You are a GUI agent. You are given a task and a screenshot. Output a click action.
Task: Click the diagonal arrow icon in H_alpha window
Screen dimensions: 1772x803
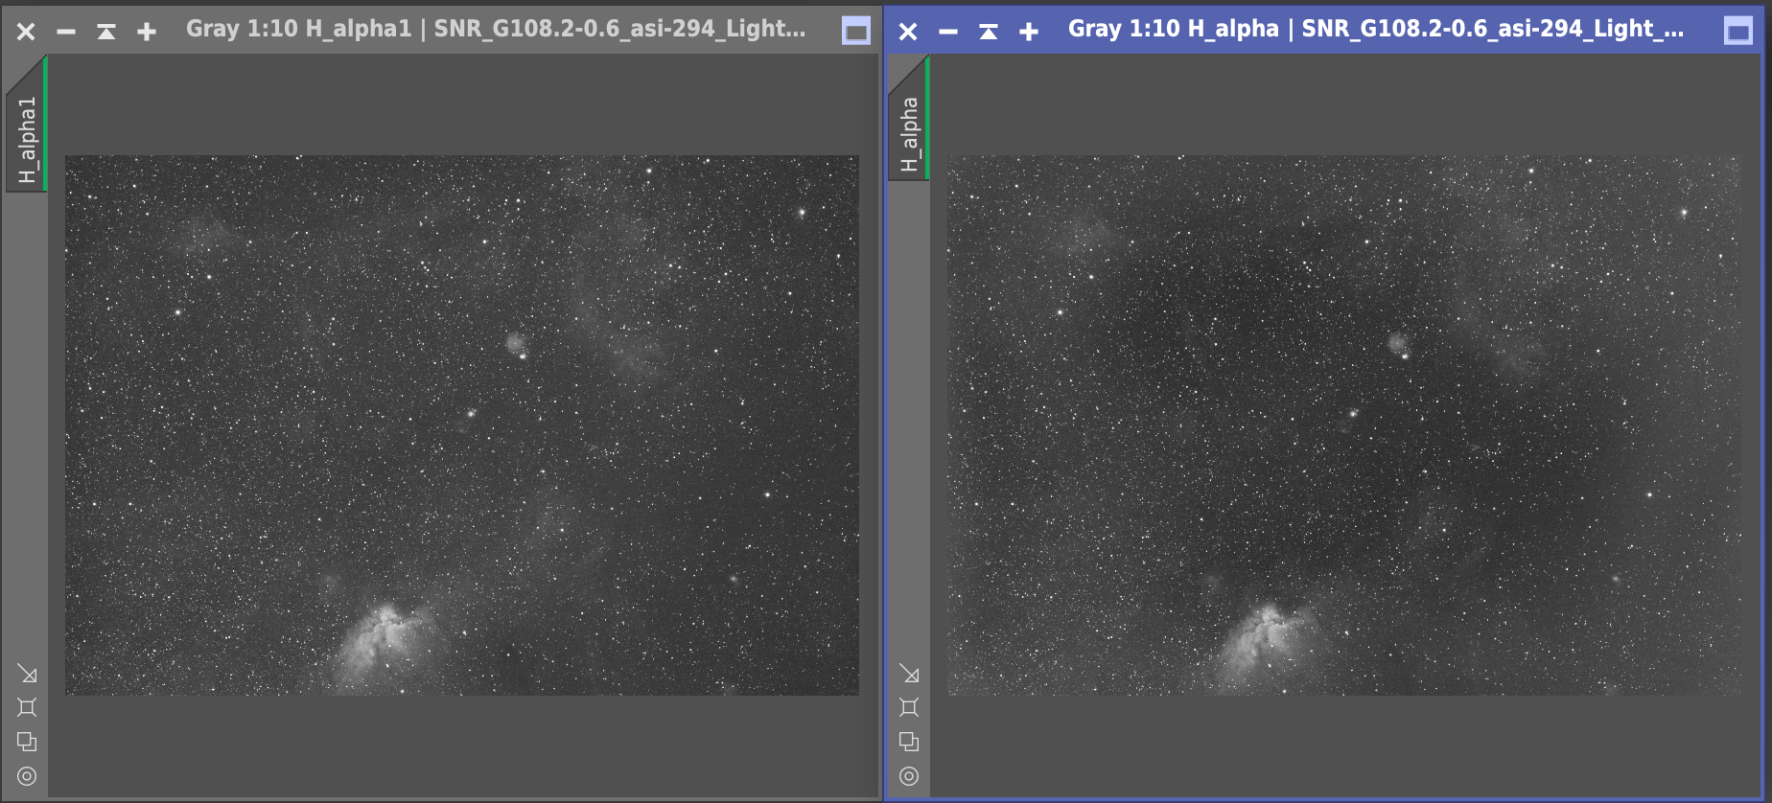tap(909, 674)
